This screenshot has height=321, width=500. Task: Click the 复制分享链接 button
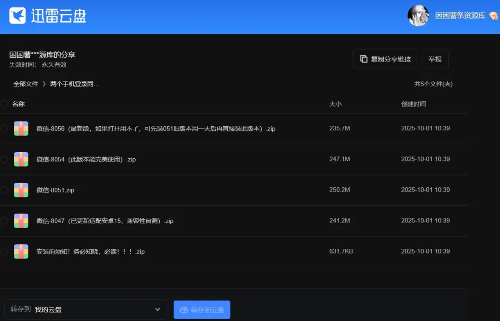click(x=386, y=59)
